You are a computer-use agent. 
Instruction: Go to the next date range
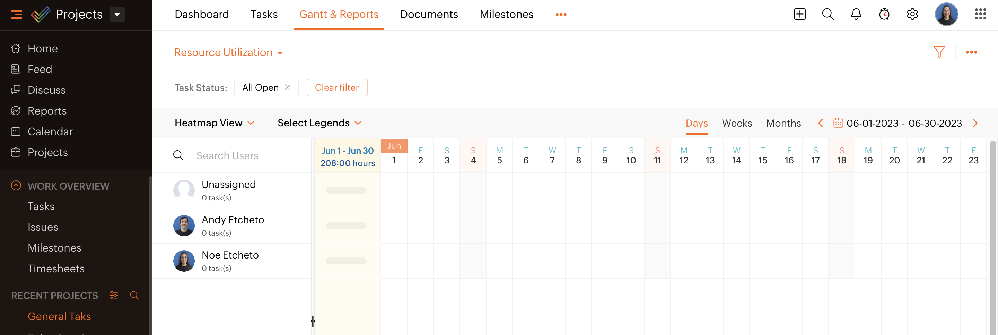tap(975, 123)
